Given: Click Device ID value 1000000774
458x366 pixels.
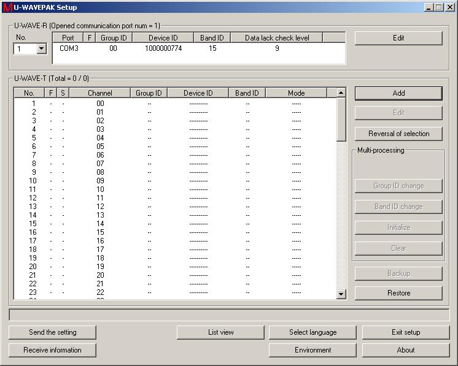Looking at the screenshot, I should point(163,48).
